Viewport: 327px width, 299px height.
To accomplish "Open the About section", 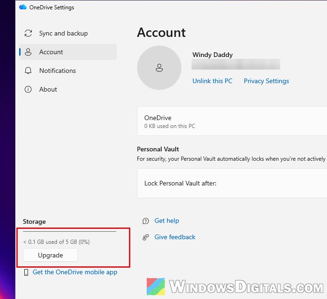I will (x=68, y=89).
